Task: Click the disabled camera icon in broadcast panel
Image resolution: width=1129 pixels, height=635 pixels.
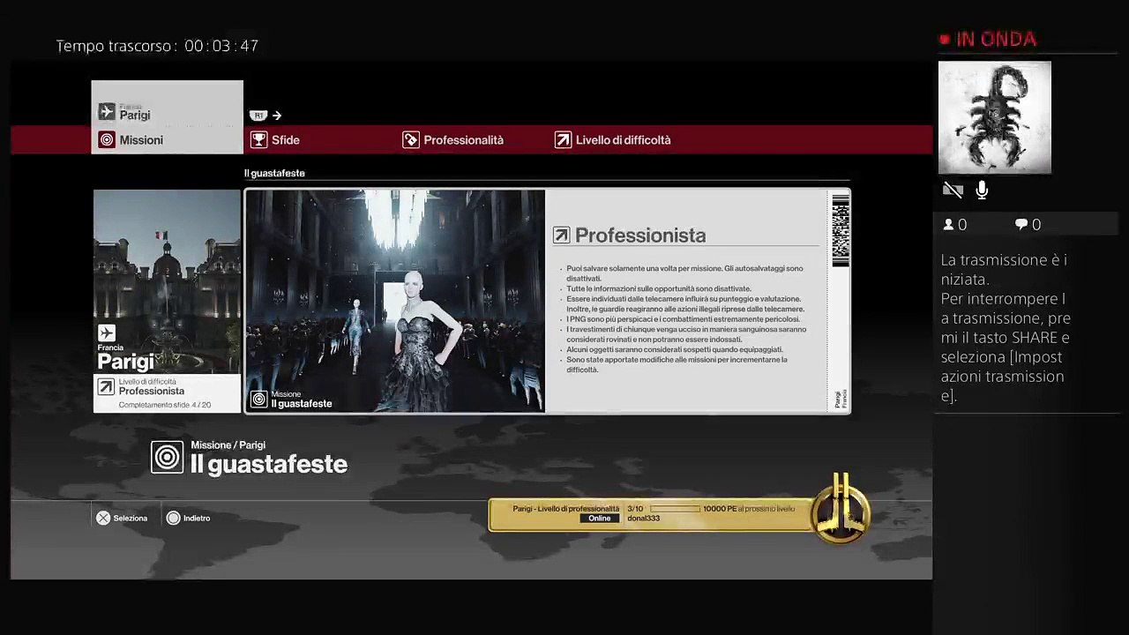Action: point(953,190)
